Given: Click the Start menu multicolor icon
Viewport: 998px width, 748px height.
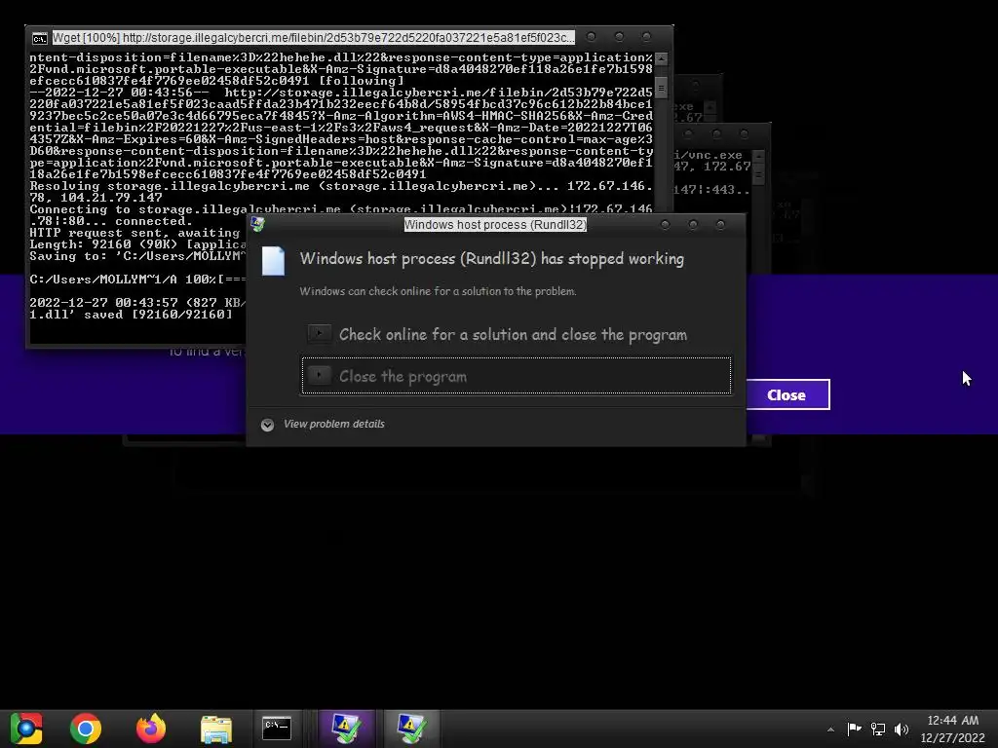Looking at the screenshot, I should tap(26, 729).
